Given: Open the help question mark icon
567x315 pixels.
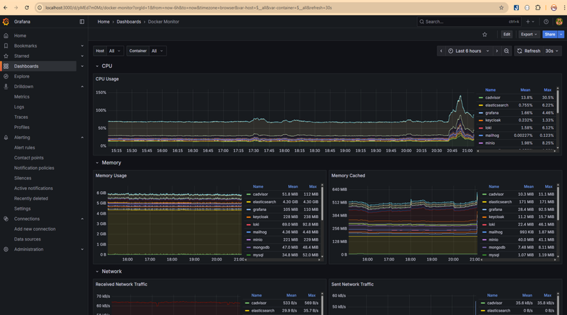Looking at the screenshot, I should (546, 21).
